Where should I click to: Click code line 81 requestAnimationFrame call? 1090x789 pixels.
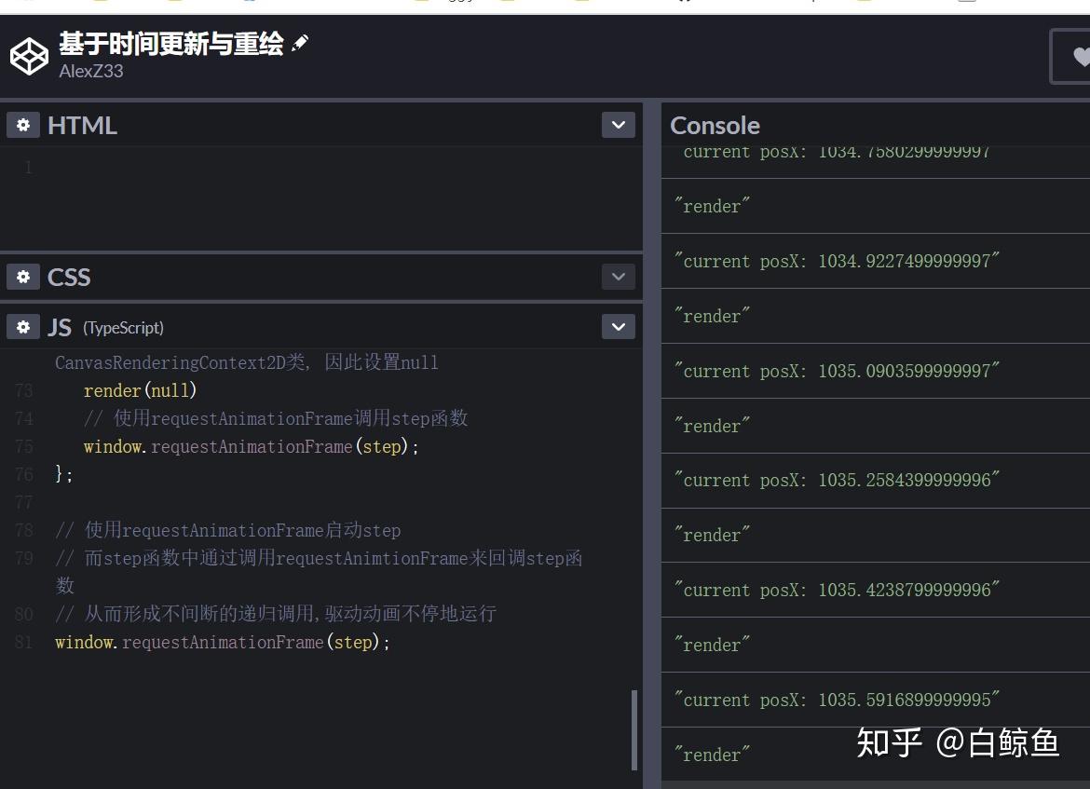223,642
